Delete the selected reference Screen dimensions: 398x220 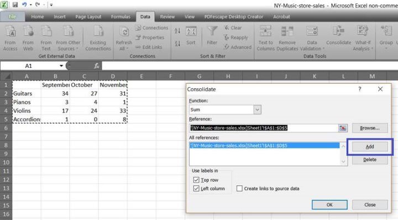click(x=370, y=160)
